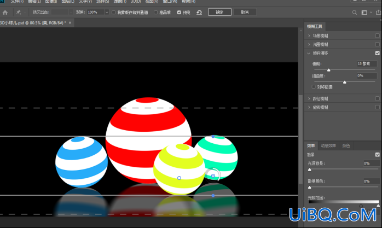Click the 光源散景 slider handle

click(x=310, y=169)
